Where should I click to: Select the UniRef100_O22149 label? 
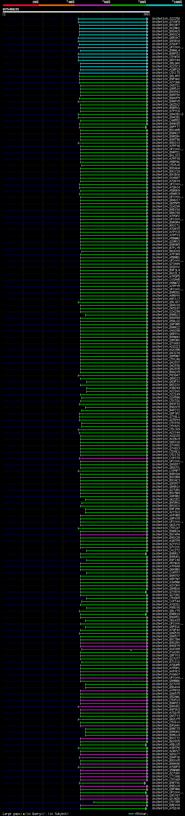pos(166,394)
